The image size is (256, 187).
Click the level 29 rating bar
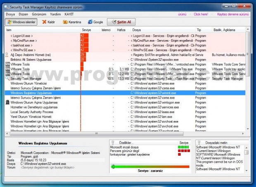coord(83,54)
